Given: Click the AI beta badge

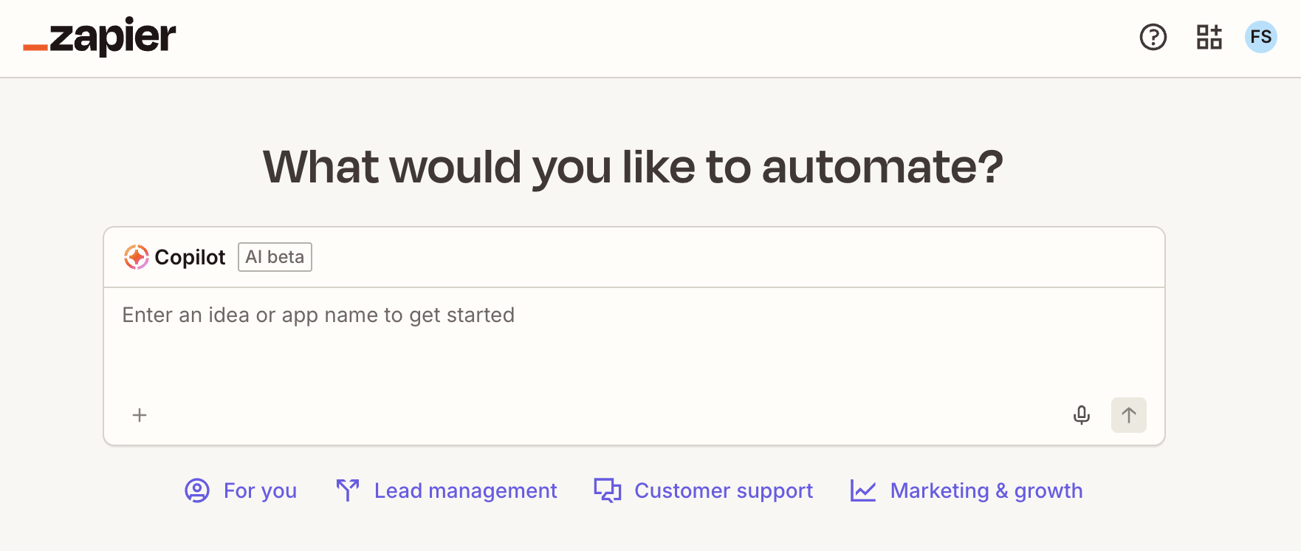Looking at the screenshot, I should click(x=275, y=257).
